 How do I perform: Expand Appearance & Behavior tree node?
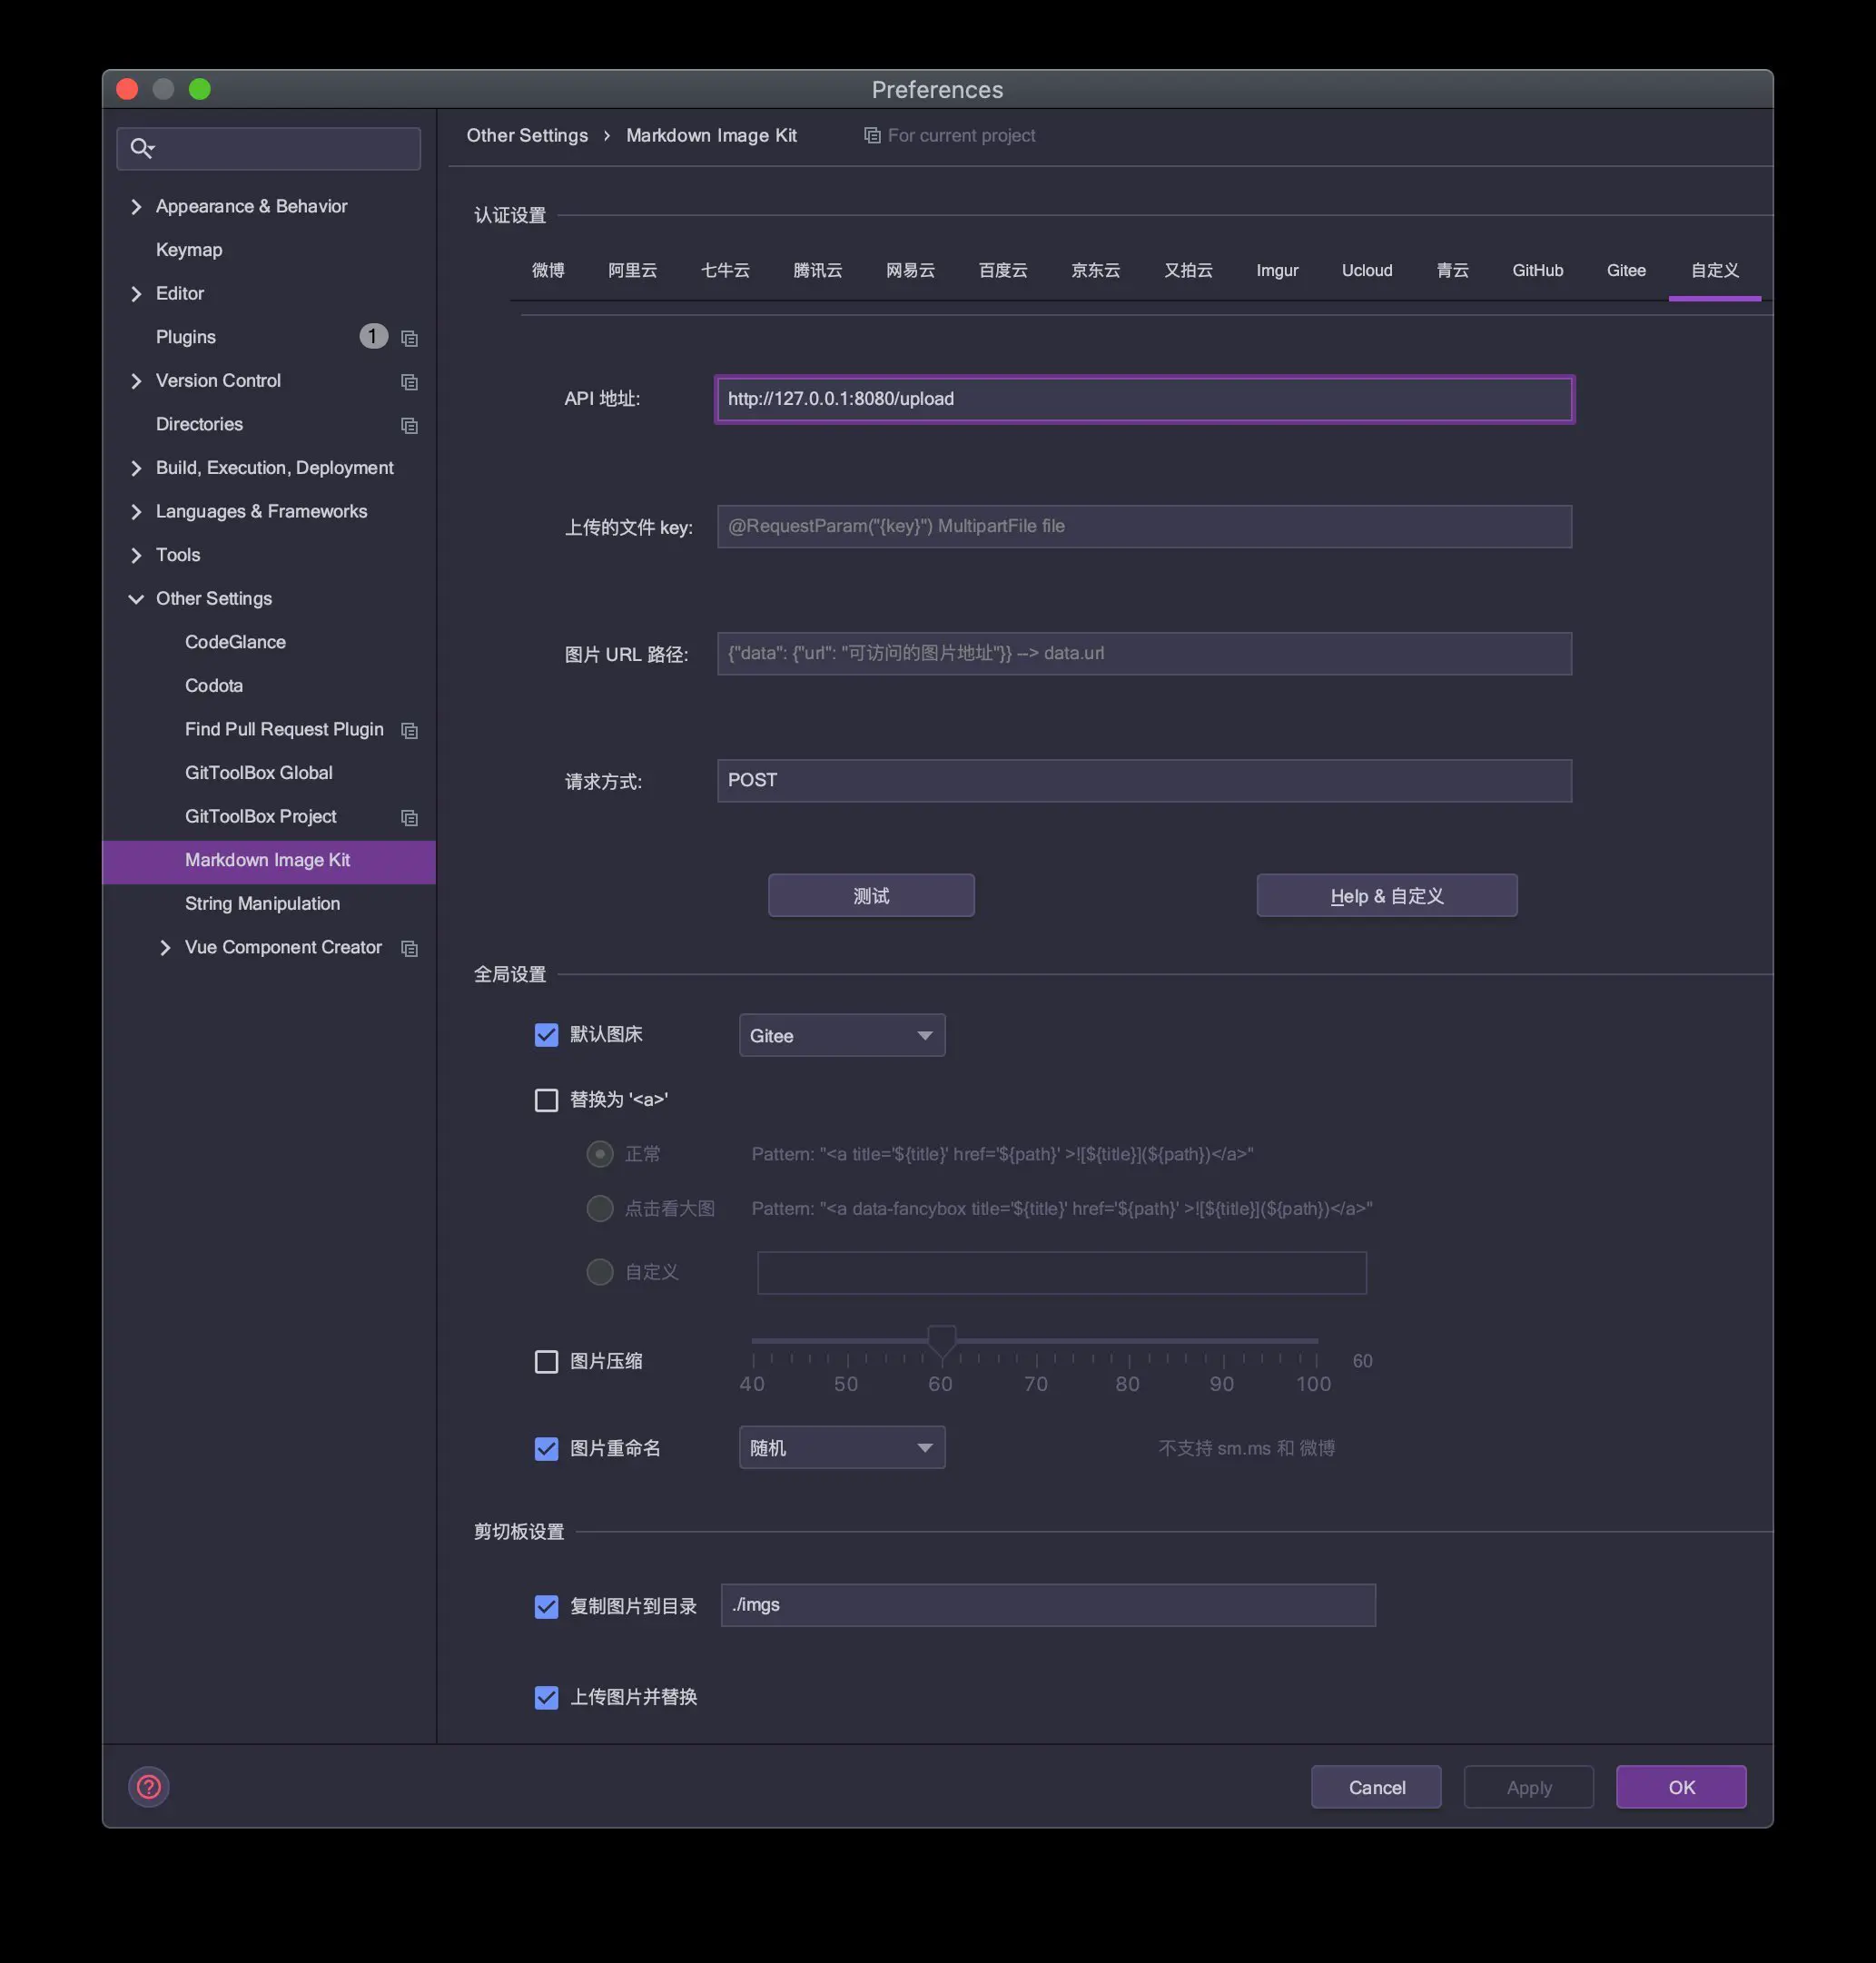coord(136,207)
